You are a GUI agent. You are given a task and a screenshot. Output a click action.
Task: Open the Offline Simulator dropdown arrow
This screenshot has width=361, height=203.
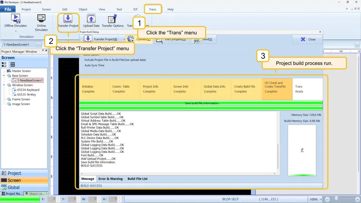point(16,31)
